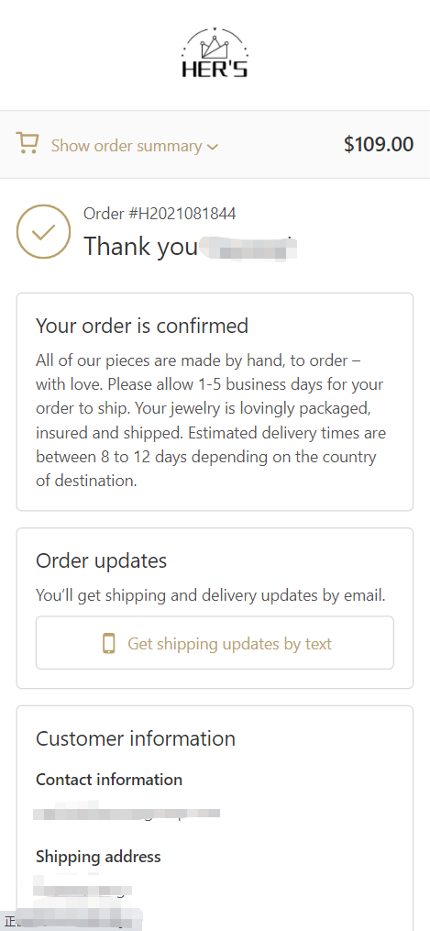Image resolution: width=430 pixels, height=931 pixels.
Task: Click the blurred contact email line
Action: 127,812
